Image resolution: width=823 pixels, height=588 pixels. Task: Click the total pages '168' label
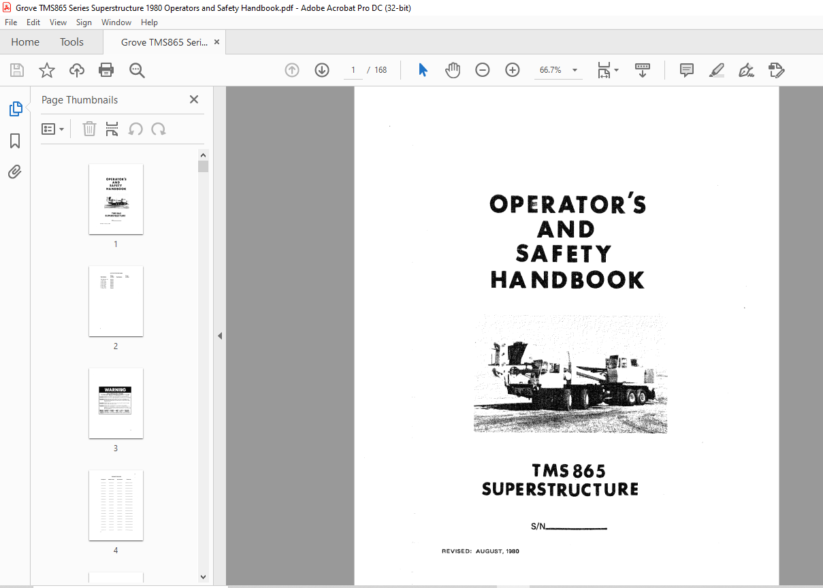pyautogui.click(x=381, y=70)
